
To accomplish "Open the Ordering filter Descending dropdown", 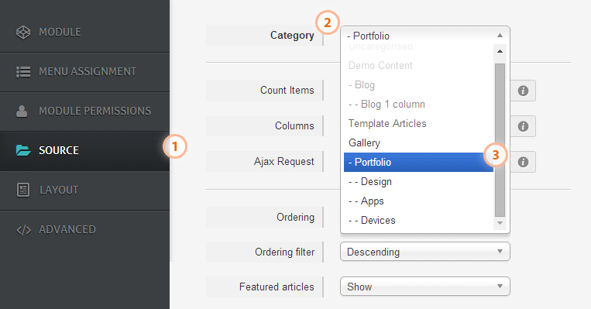I will click(x=424, y=252).
